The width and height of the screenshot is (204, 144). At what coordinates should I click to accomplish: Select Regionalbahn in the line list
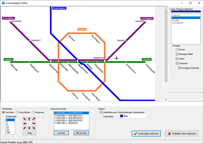(186, 18)
